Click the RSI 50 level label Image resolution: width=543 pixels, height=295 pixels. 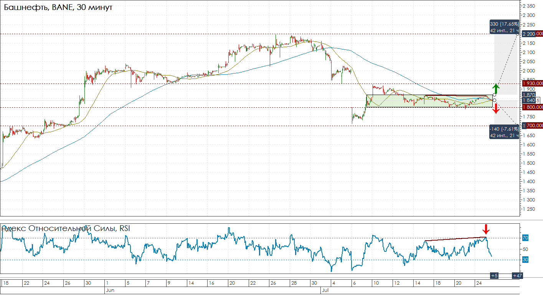click(x=525, y=249)
